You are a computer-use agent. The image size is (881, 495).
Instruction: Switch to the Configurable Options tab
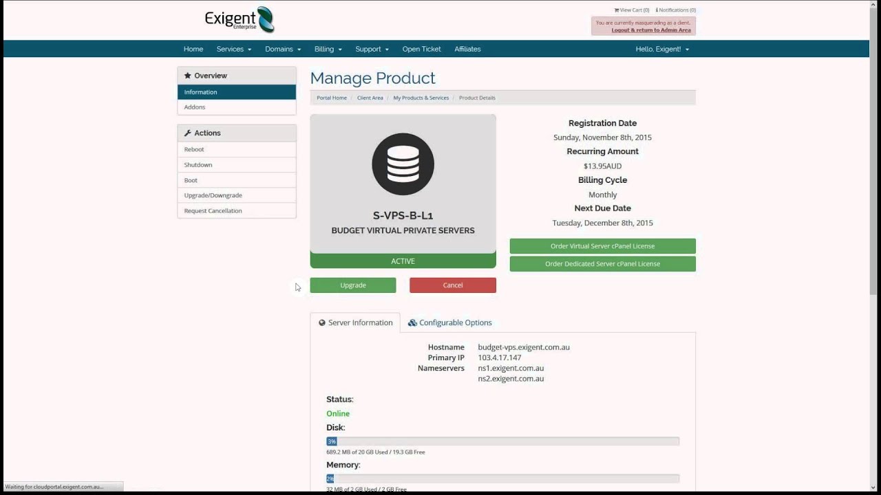pos(449,322)
